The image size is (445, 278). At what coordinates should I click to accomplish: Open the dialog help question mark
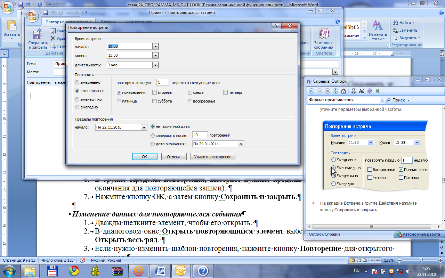[x=276, y=26]
